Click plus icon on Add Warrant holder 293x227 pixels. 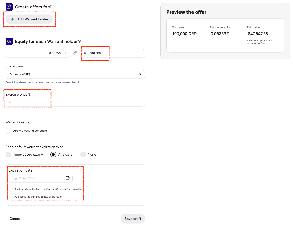pos(12,19)
